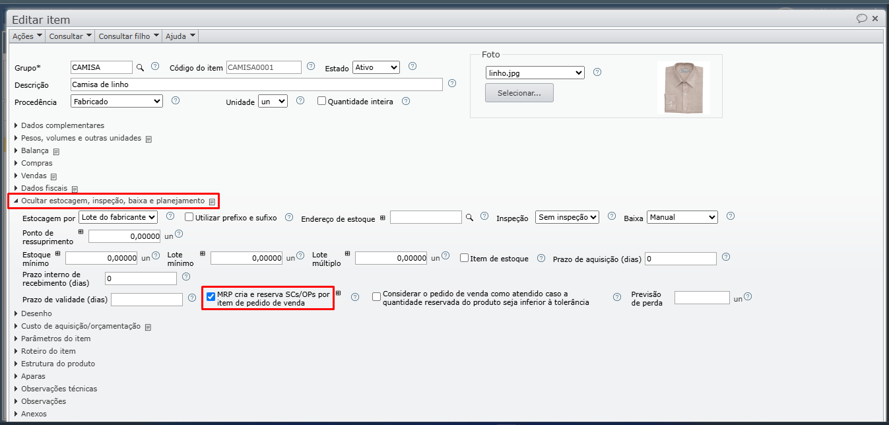Click into Prazo interno de recebimento field
The image size is (889, 425).
pos(141,278)
